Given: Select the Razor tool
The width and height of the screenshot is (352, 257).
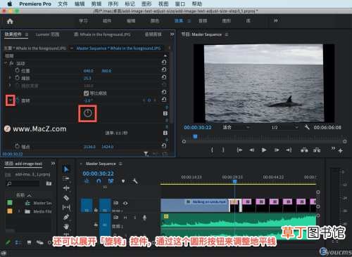Looking at the screenshot, I should [x=66, y=198].
